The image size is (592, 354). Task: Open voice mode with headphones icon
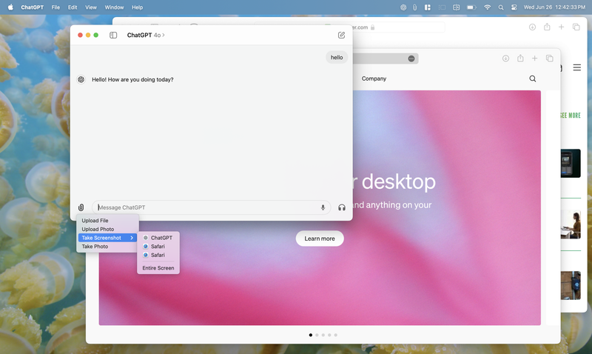pyautogui.click(x=342, y=207)
